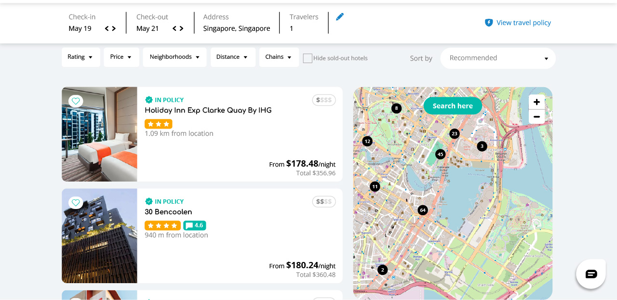Enable Hide sold-out hotels checkbox
The width and height of the screenshot is (617, 300).
pyautogui.click(x=308, y=58)
